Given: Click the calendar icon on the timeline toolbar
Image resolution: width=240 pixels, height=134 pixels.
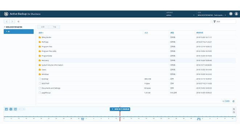Looking at the screenshot, I should [x=6, y=109].
